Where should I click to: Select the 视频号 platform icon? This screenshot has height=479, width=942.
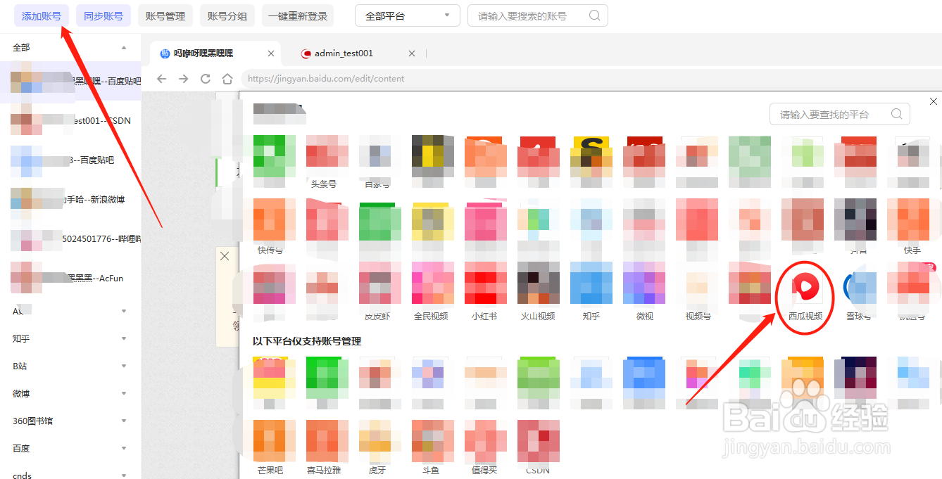[698, 283]
